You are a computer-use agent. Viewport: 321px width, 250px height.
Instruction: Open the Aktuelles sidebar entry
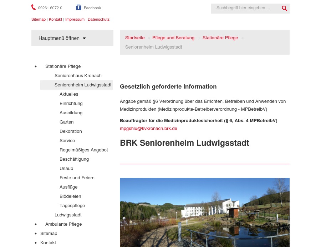69,94
